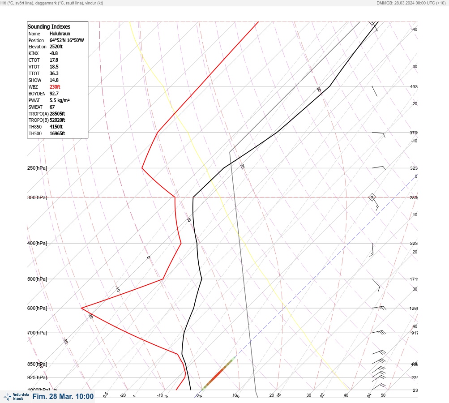This screenshot has width=449, height=403.
Task: Click the SWEAT value 67
Action: click(x=52, y=107)
